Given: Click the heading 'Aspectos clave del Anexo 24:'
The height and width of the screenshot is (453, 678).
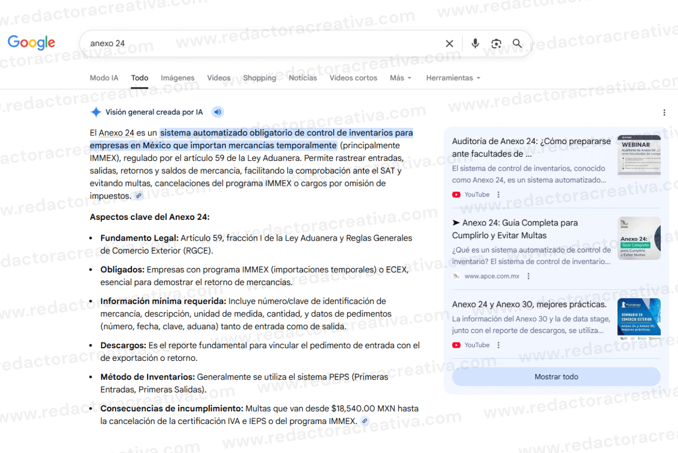Looking at the screenshot, I should tap(150, 217).
